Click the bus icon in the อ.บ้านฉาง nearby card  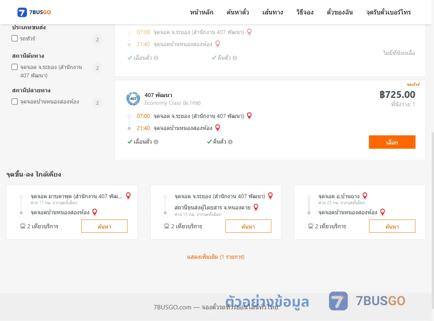tap(310, 226)
